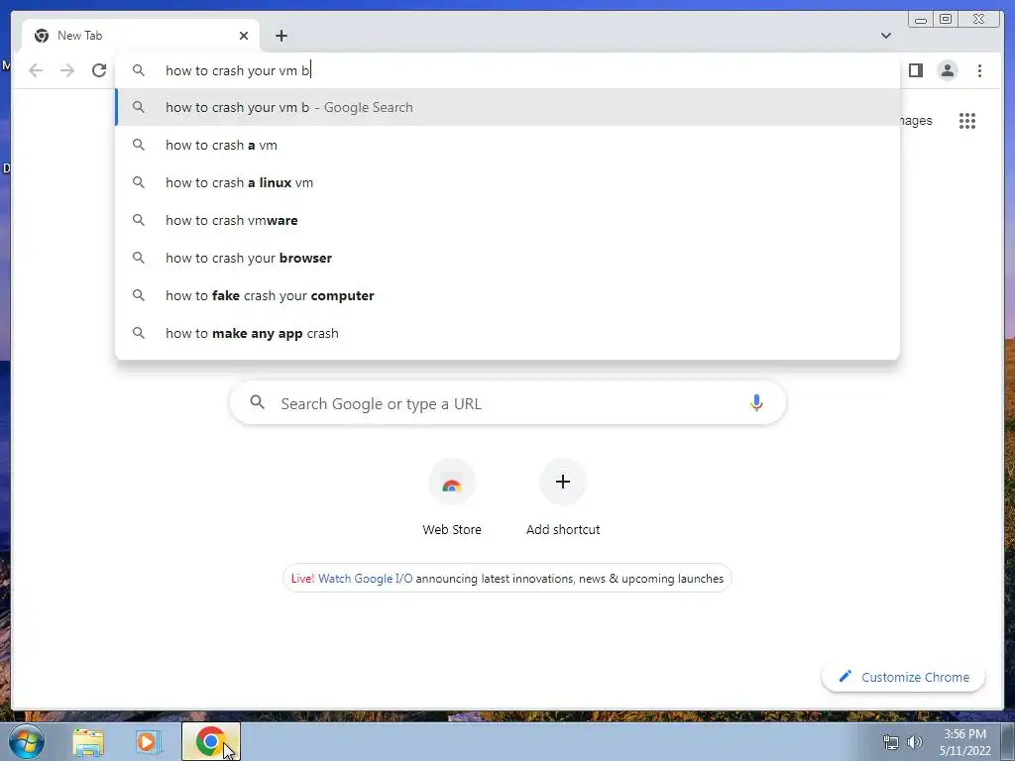The width and height of the screenshot is (1015, 761).
Task: Open the Web Store shortcut
Action: click(452, 497)
